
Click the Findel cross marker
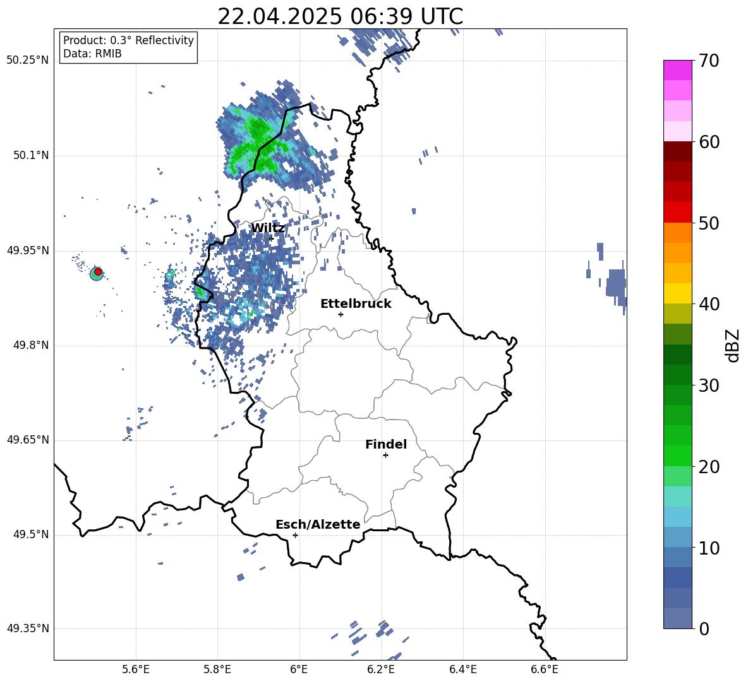click(x=385, y=456)
